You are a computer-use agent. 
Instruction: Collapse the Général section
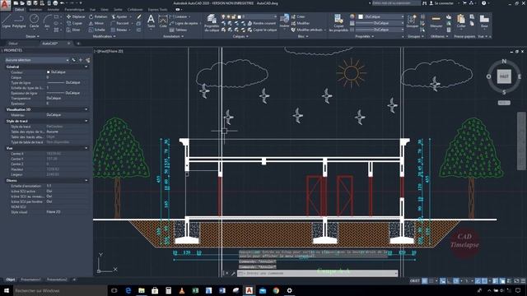[86, 67]
